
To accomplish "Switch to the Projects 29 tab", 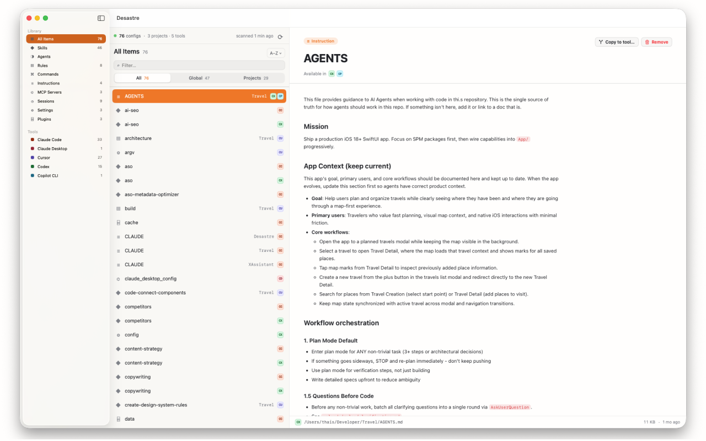I will [x=256, y=78].
